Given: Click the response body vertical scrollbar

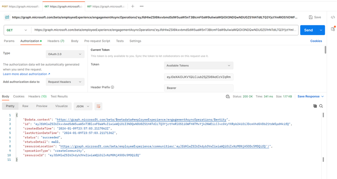Looking at the screenshot, I should (323, 115).
